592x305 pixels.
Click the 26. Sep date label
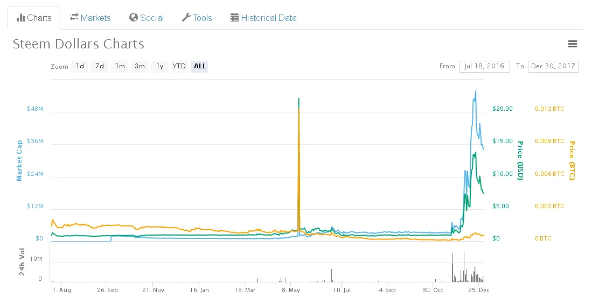(107, 290)
